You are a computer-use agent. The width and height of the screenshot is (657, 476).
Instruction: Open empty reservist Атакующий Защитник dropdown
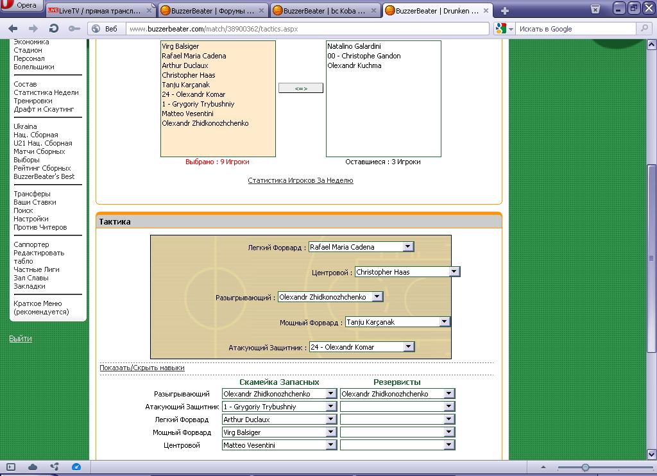point(397,407)
